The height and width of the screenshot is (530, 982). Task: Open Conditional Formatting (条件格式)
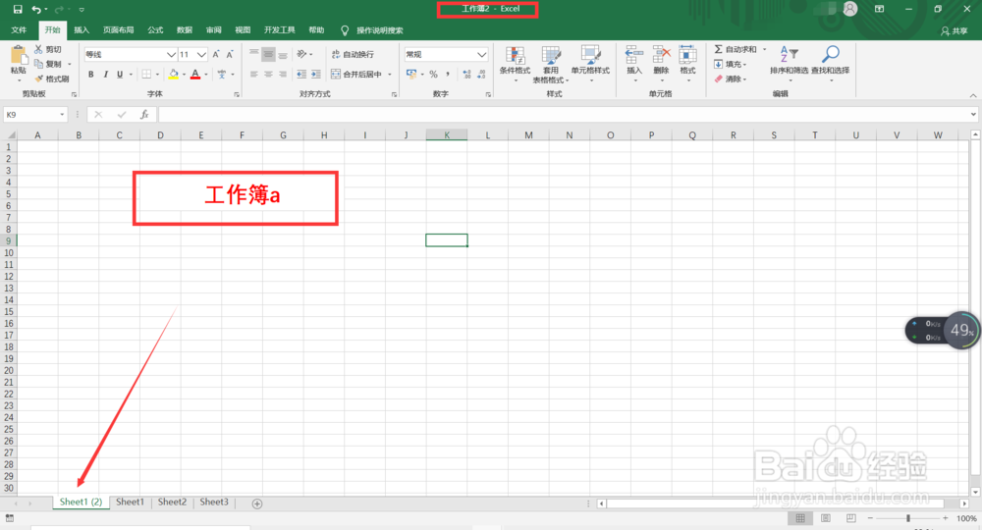515,63
